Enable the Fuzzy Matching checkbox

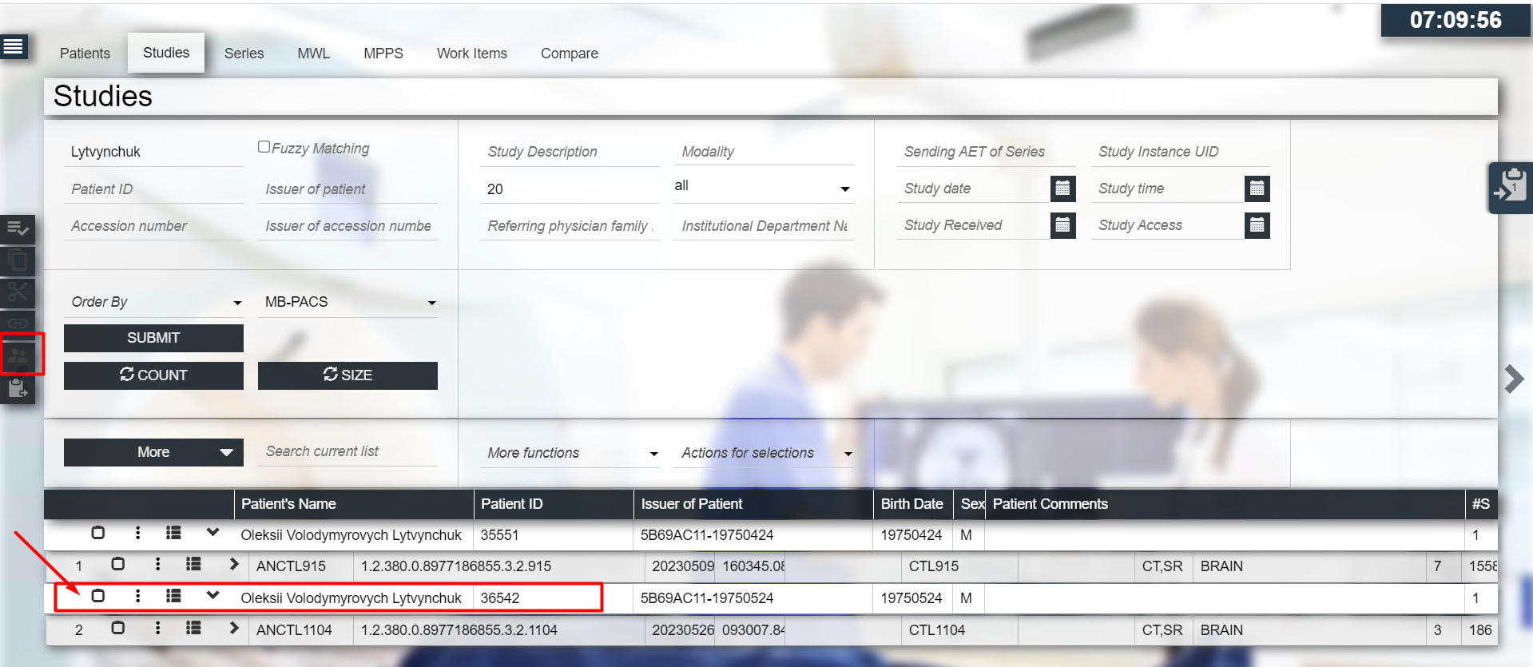[x=264, y=147]
